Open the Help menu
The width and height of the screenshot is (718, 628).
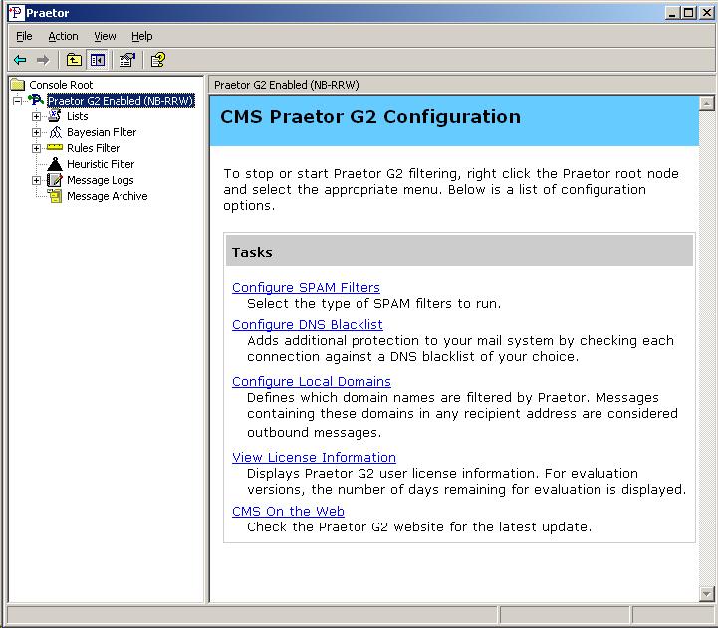click(x=142, y=36)
